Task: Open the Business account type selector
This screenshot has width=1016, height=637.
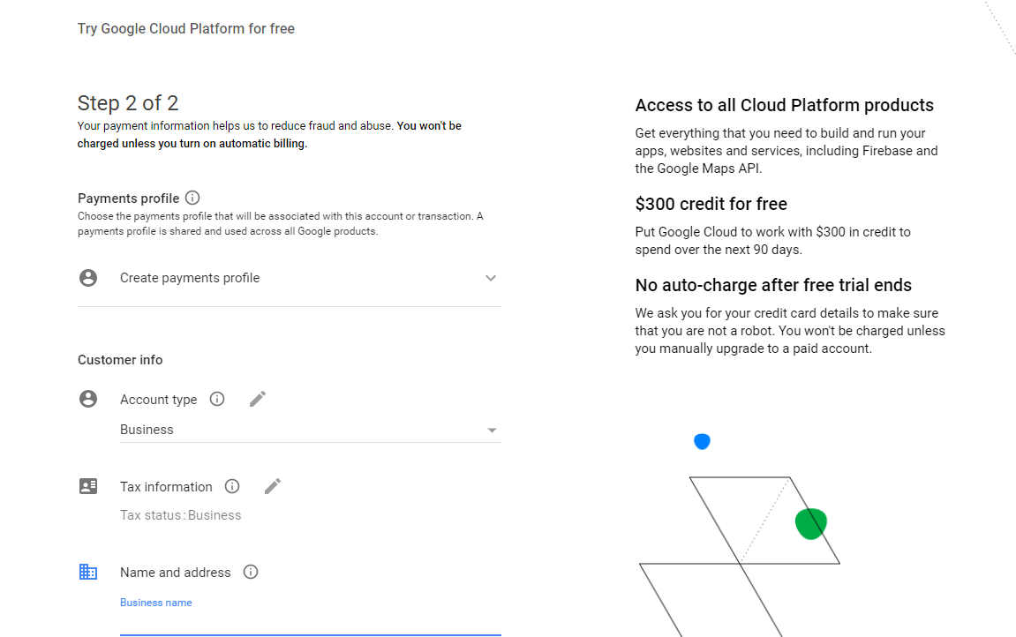Action: pyautogui.click(x=311, y=430)
